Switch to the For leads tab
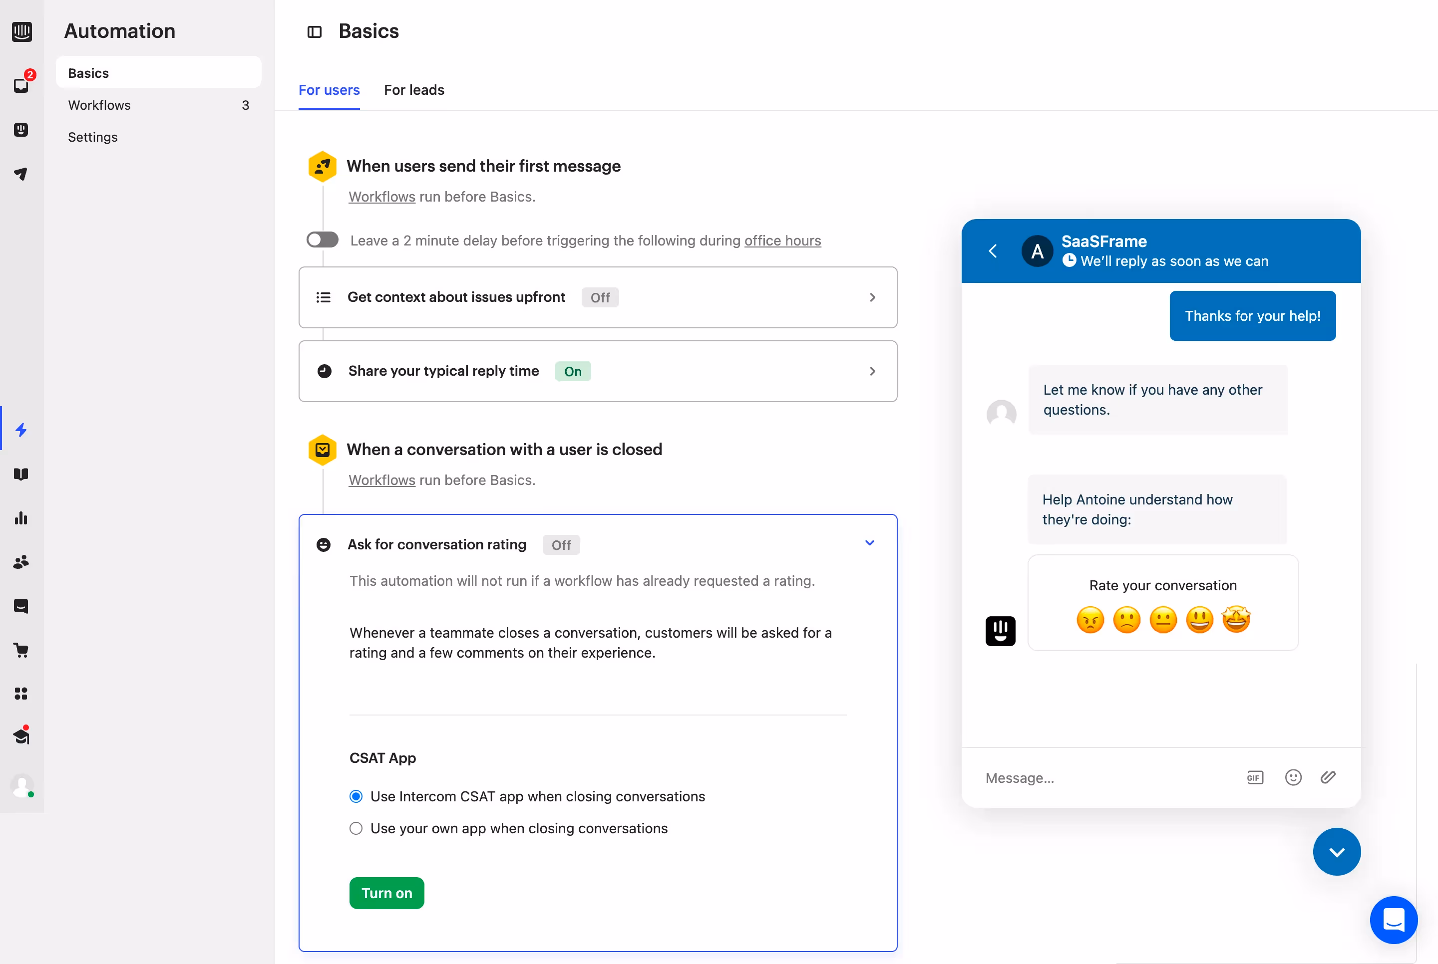1438x964 pixels. click(x=414, y=90)
